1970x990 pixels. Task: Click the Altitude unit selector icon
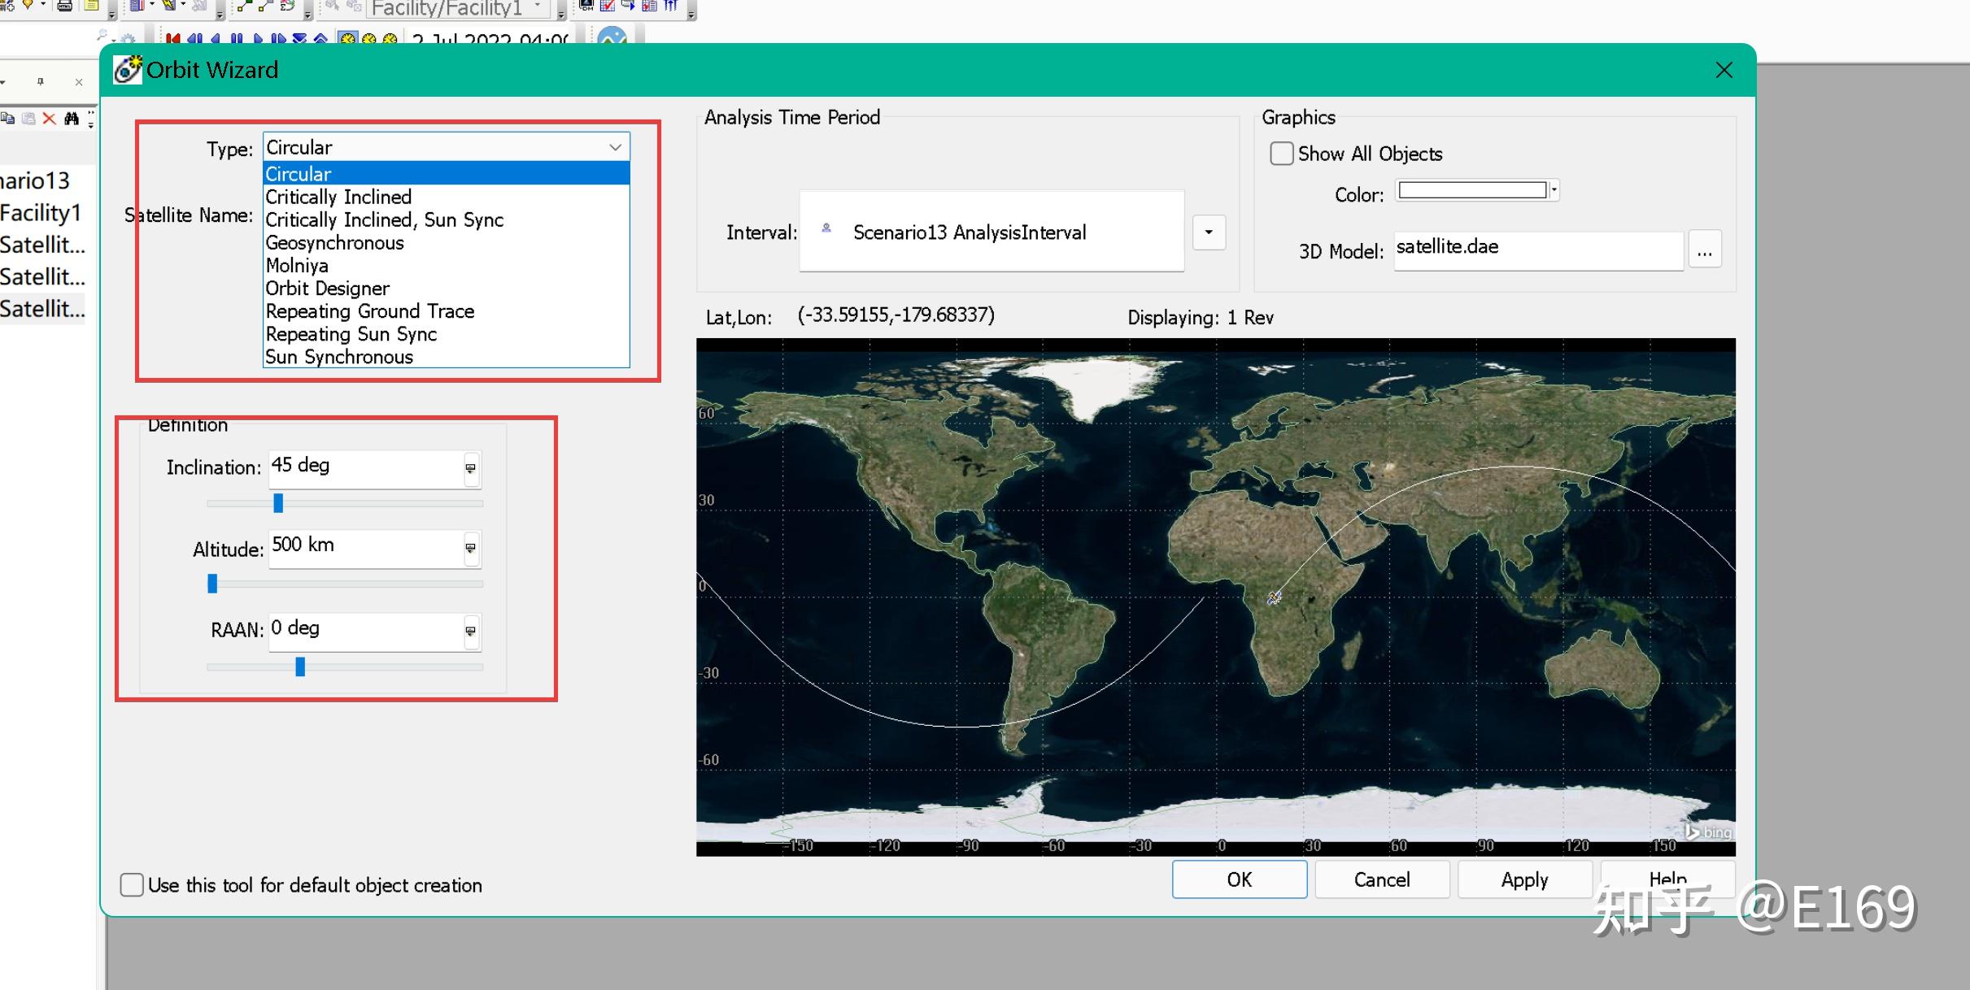point(470,548)
